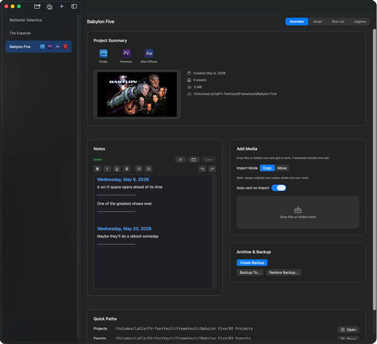Click the sun icon in Notes header
Viewport: 377px width, 344px height.
click(180, 159)
